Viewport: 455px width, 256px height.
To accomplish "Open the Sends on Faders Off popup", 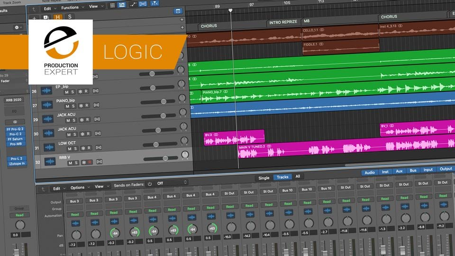I will click(173, 183).
